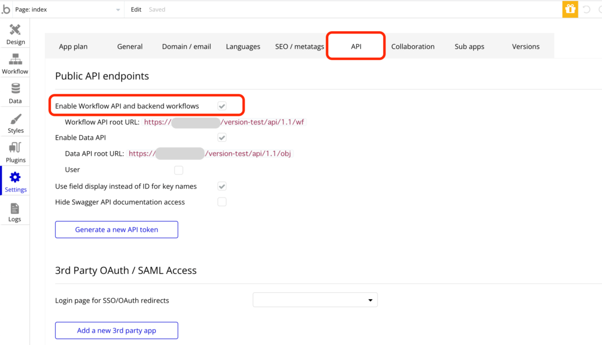602x345 pixels.
Task: Click Add a new 3rd party app
Action: (116, 330)
